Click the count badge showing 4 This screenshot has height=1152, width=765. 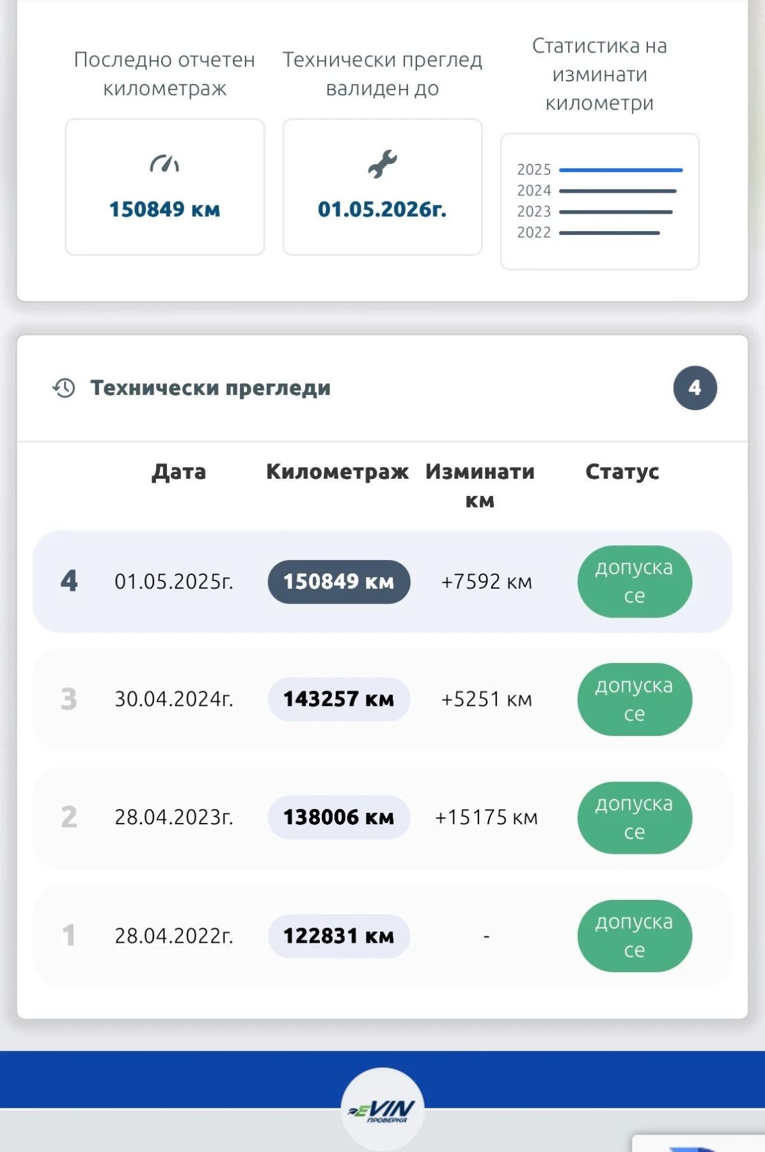695,388
